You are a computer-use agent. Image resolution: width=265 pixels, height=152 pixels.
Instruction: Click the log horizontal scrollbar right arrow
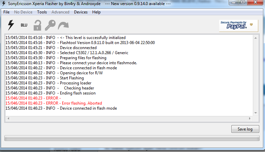pyautogui.click(x=250, y=118)
